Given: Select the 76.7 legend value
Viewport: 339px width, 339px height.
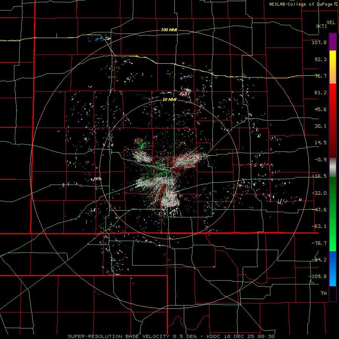Looking at the screenshot, I should 321,76.
